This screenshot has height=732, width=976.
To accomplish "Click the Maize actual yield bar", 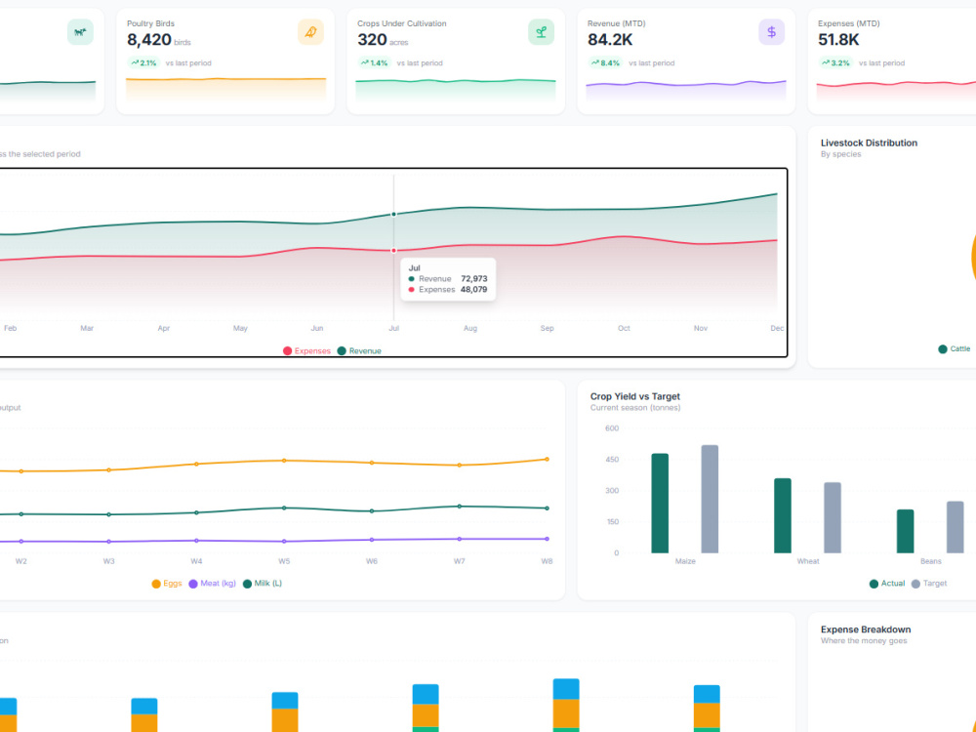I will point(660,503).
